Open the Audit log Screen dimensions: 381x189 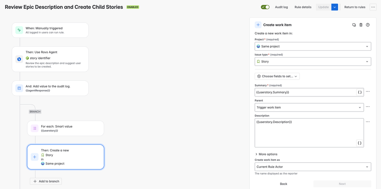(x=281, y=7)
